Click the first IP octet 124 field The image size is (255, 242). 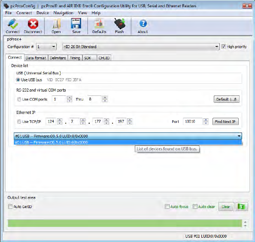click(x=51, y=122)
